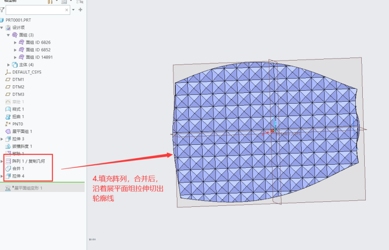Expand 面组 ID 14891 node
This screenshot has height=250, width=389.
(15, 57)
